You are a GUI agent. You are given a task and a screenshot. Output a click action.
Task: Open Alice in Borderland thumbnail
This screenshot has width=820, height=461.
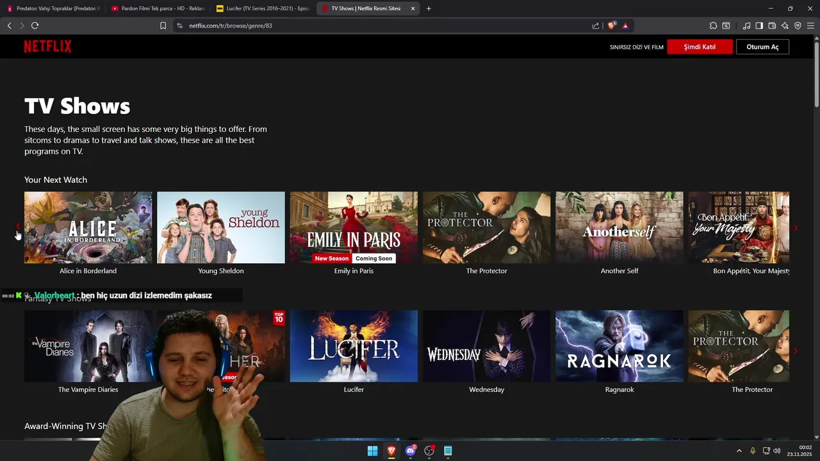tap(88, 227)
